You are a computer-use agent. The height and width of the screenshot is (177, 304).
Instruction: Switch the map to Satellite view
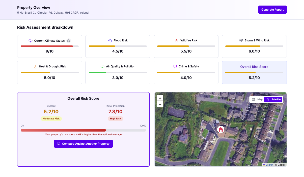point(273,99)
